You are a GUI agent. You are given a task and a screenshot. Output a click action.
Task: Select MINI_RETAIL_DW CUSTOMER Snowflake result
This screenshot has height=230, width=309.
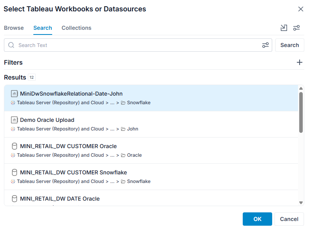[151, 177]
